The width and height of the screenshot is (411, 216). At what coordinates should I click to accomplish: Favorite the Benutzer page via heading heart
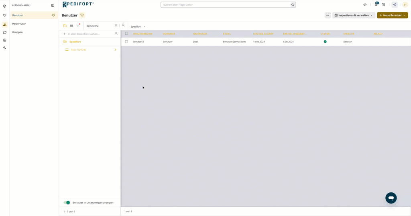(82, 15)
